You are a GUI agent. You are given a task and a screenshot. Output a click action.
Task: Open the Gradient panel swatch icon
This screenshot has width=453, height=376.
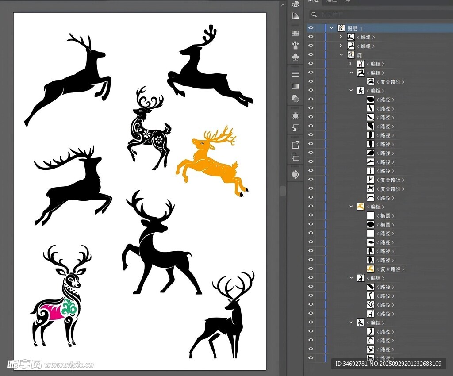(296, 86)
